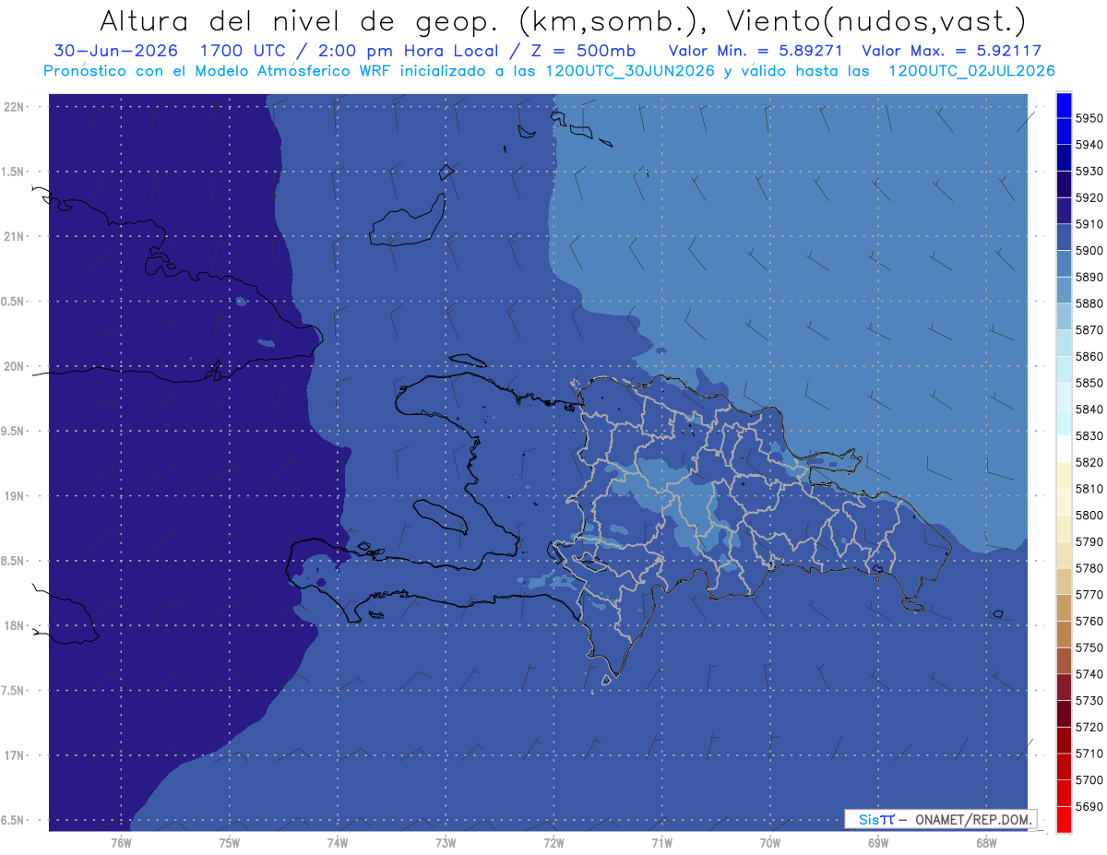Screen dimensions: 1107x855
Task: Click the colorbar swatch between 5690 and 5700
Action: click(x=1064, y=793)
